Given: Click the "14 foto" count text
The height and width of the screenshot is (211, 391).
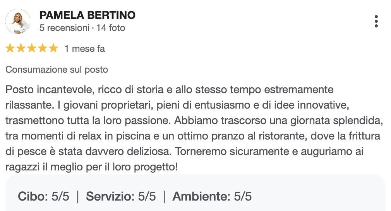Looking at the screenshot, I should click(x=110, y=28).
